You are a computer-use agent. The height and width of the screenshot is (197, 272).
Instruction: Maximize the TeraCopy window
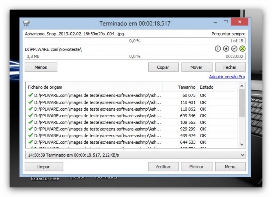226,22
